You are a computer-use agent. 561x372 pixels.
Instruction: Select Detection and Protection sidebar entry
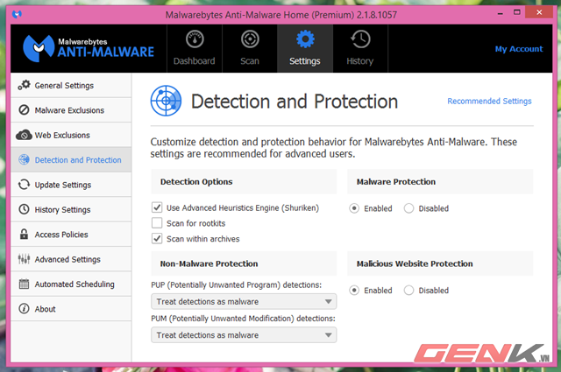tap(71, 159)
